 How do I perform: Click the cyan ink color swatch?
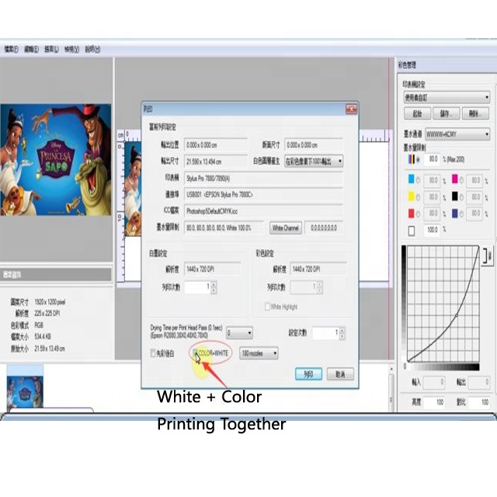click(411, 179)
